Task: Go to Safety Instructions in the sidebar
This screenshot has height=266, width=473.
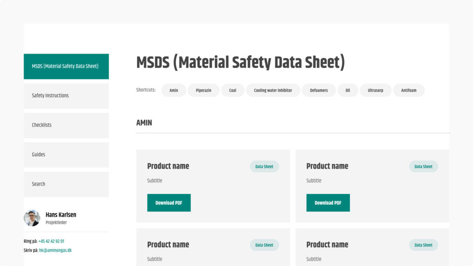Action: 66,96
